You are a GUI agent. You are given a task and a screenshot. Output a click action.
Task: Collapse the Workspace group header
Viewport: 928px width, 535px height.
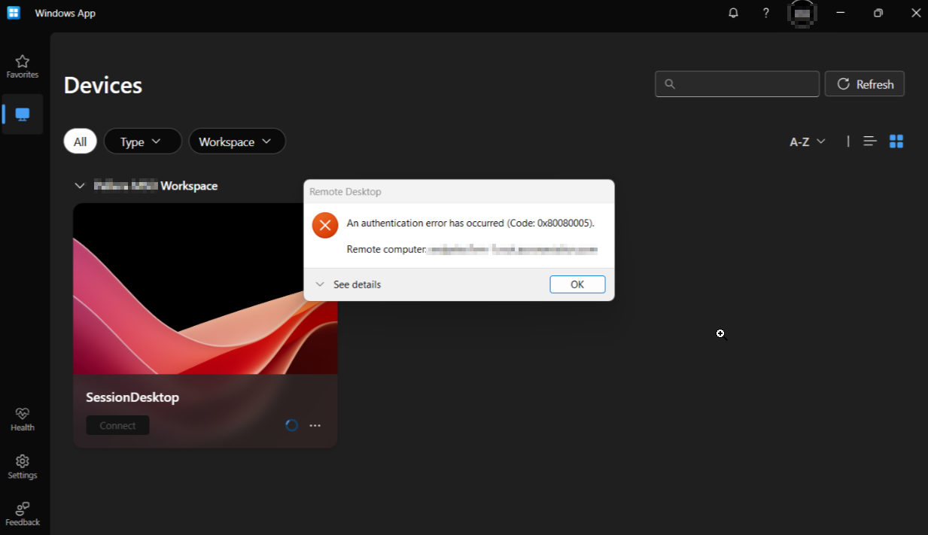tap(81, 186)
